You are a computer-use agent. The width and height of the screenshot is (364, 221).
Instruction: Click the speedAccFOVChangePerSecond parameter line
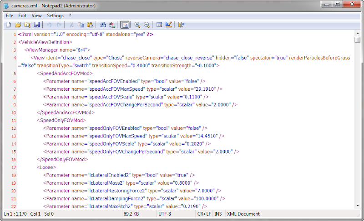[x=140, y=105]
